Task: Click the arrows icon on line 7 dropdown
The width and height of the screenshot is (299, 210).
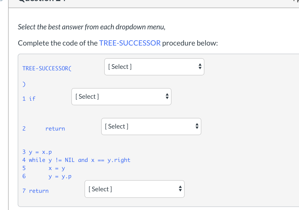Action: pyautogui.click(x=180, y=189)
